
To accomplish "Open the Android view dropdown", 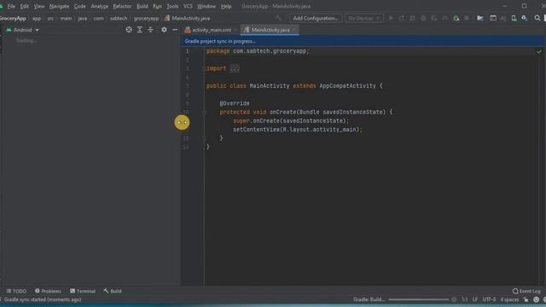I will coord(23,30).
